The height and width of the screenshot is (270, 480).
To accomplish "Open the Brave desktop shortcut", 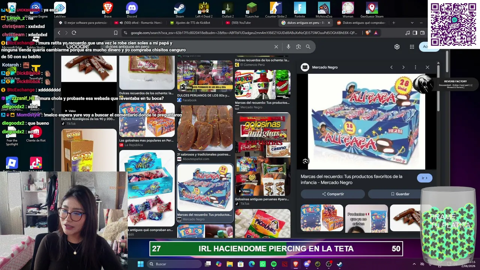I will tap(108, 10).
